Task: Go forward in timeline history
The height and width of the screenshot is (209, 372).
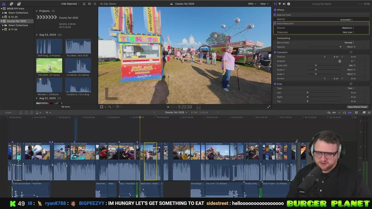Action: (x=218, y=112)
